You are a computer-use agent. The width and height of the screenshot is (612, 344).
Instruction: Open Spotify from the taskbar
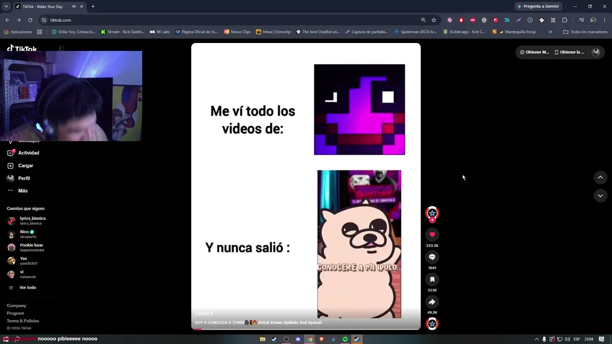[x=345, y=339]
